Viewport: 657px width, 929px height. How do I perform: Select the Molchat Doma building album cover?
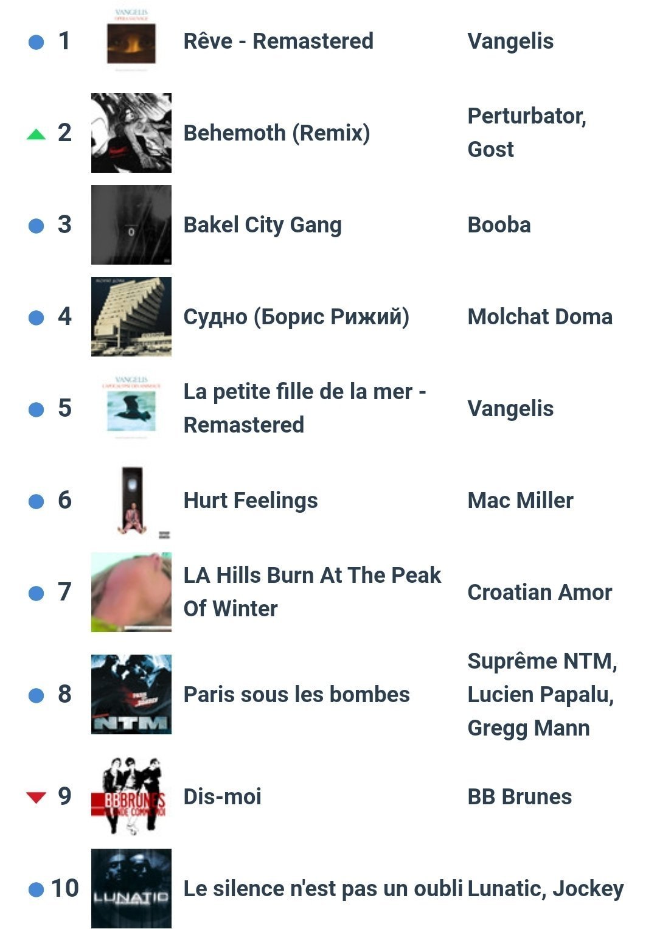click(x=131, y=317)
